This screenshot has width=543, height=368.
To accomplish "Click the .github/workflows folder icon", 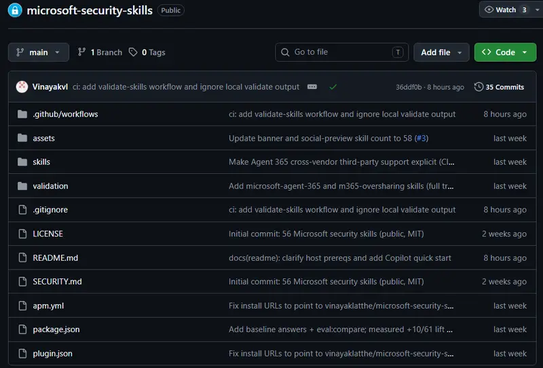I will (22, 114).
